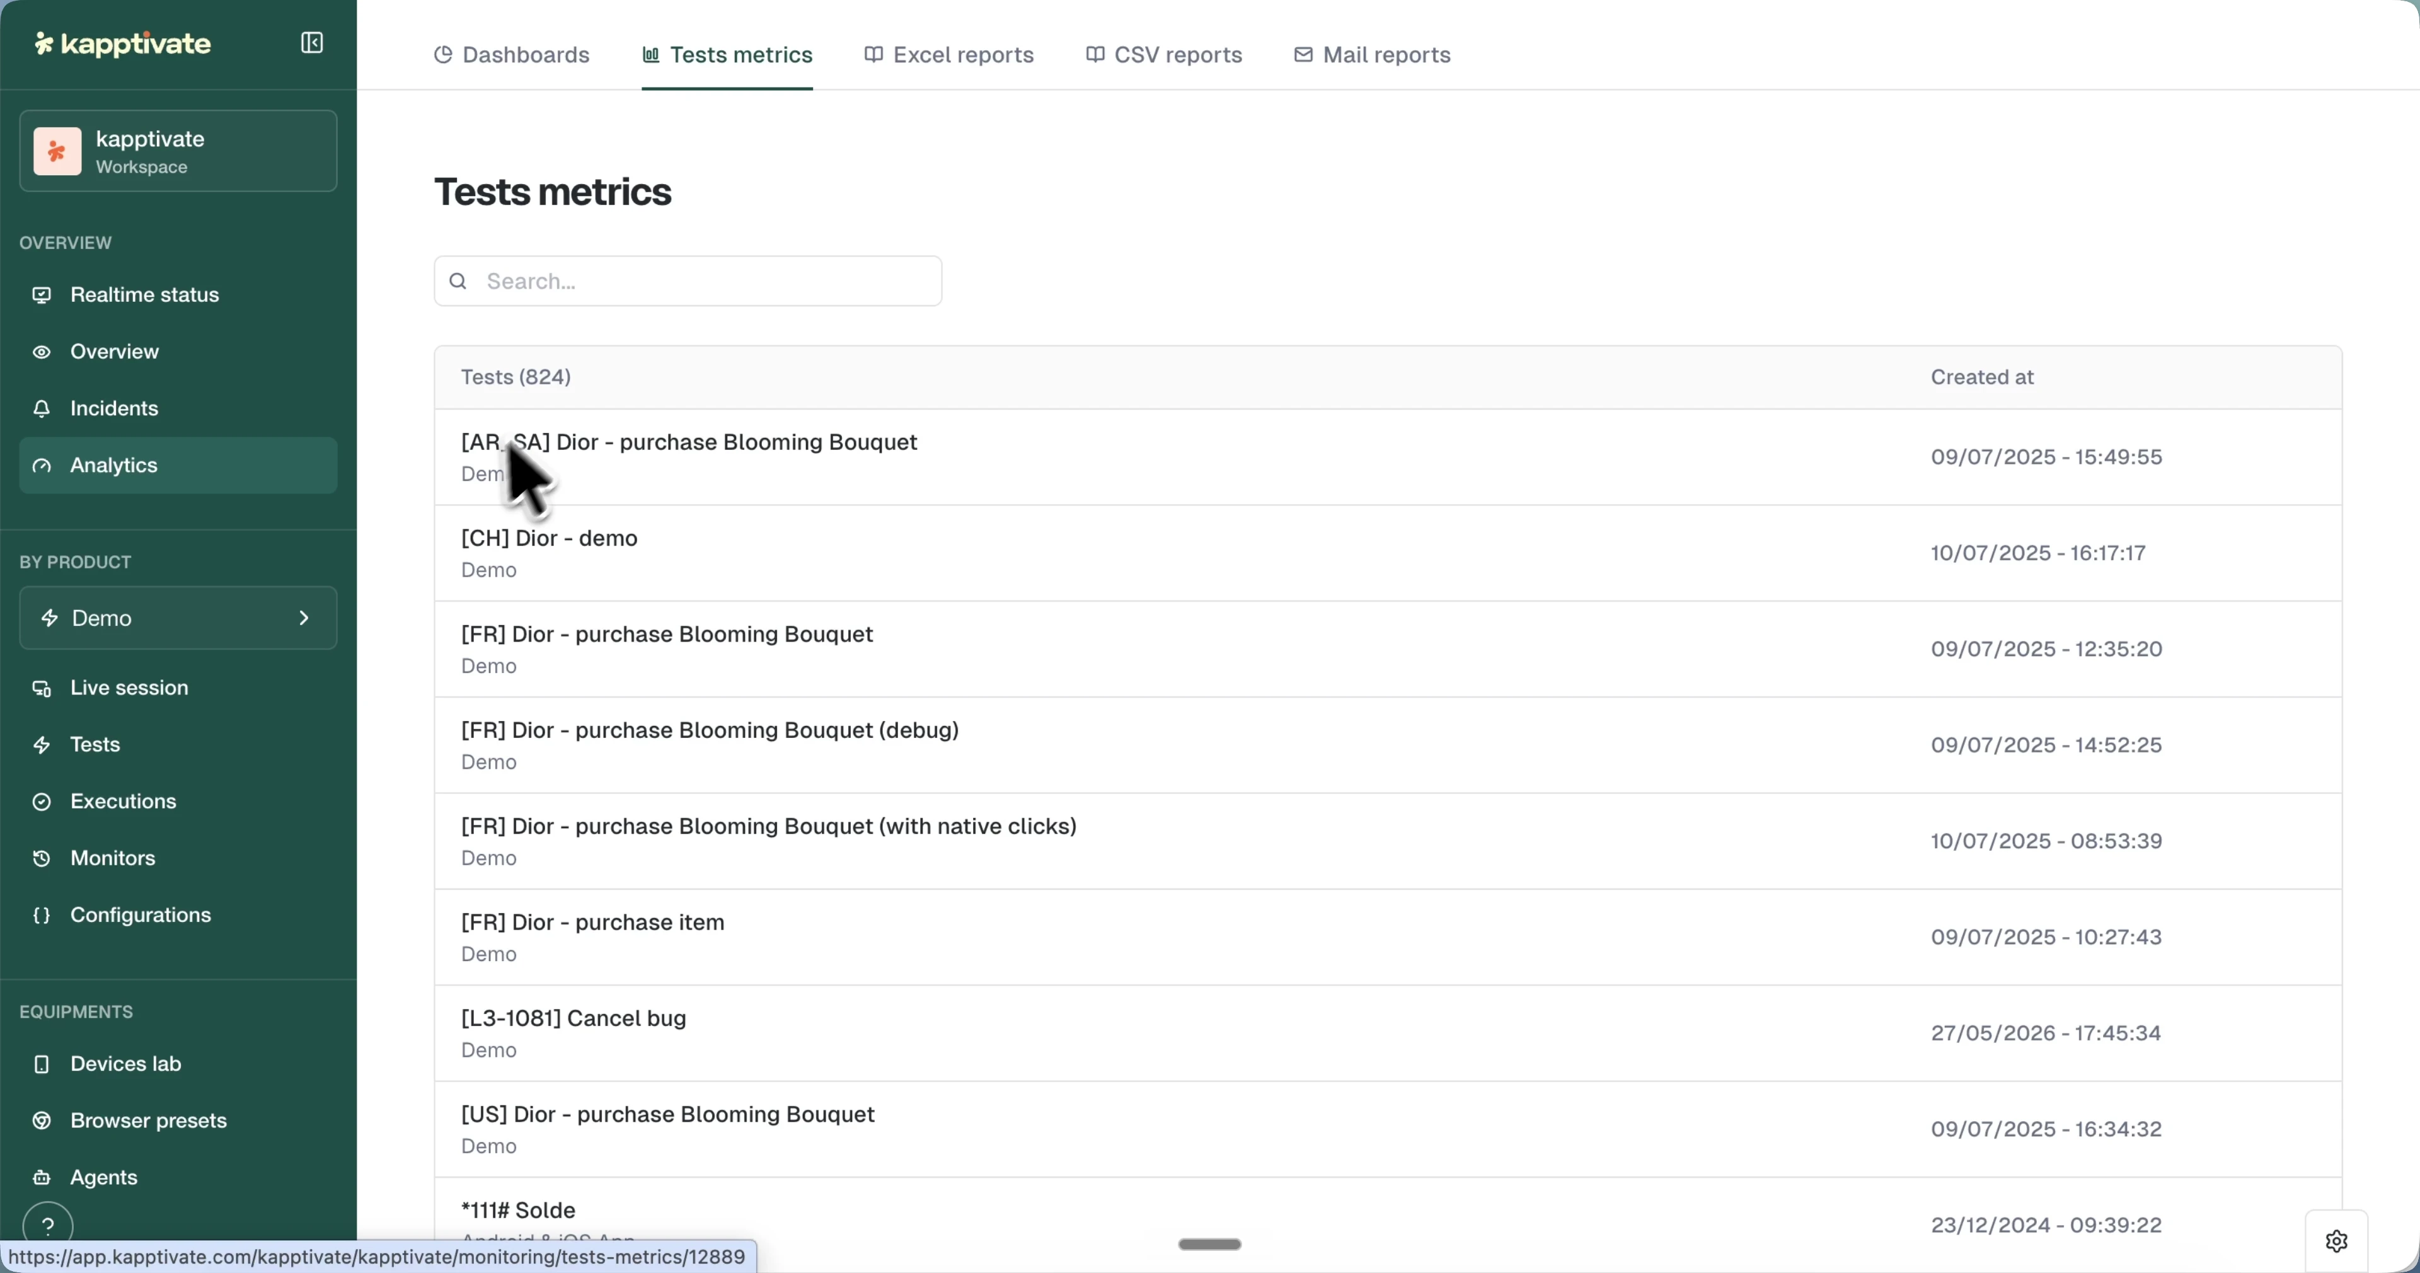The height and width of the screenshot is (1273, 2420).
Task: Open the help question mark button
Action: [x=48, y=1226]
